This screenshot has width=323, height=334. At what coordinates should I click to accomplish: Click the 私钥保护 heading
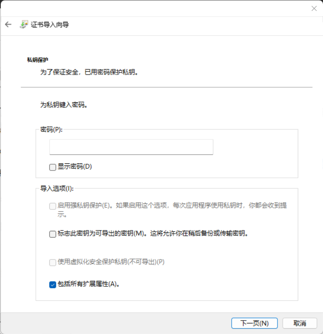tap(37, 60)
